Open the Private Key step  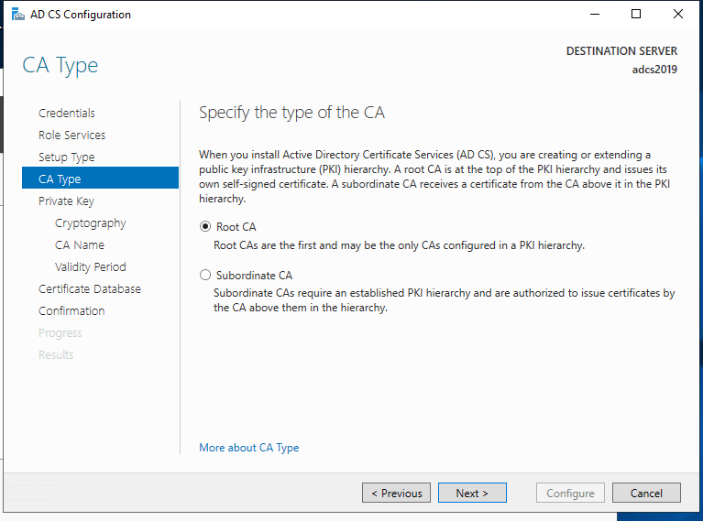[x=66, y=201]
